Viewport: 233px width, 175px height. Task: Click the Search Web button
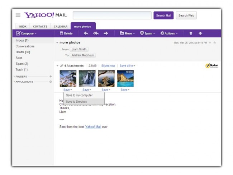pyautogui.click(x=186, y=15)
